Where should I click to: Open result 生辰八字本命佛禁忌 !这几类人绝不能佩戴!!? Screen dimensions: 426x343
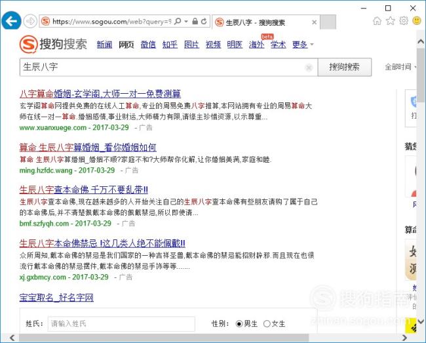[x=102, y=243]
